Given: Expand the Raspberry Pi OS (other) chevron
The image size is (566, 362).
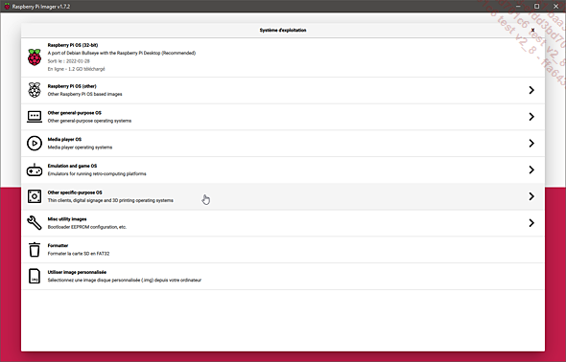Looking at the screenshot, I should coord(531,90).
